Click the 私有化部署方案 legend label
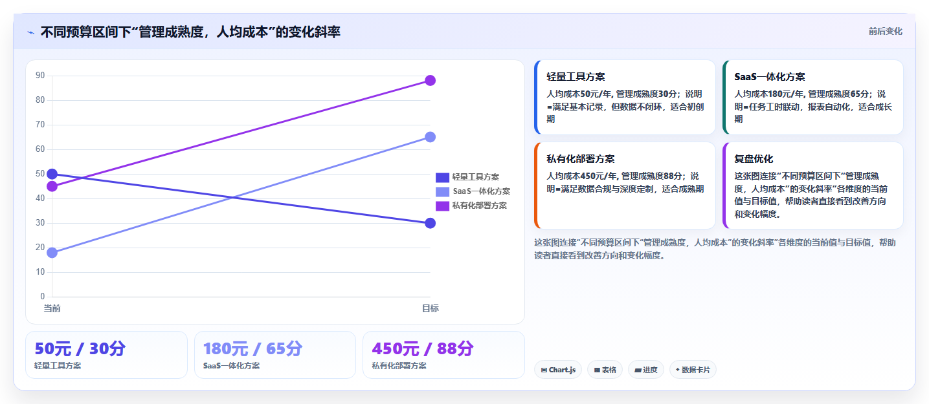 coord(479,206)
